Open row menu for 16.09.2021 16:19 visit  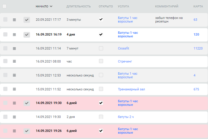click(x=14, y=35)
